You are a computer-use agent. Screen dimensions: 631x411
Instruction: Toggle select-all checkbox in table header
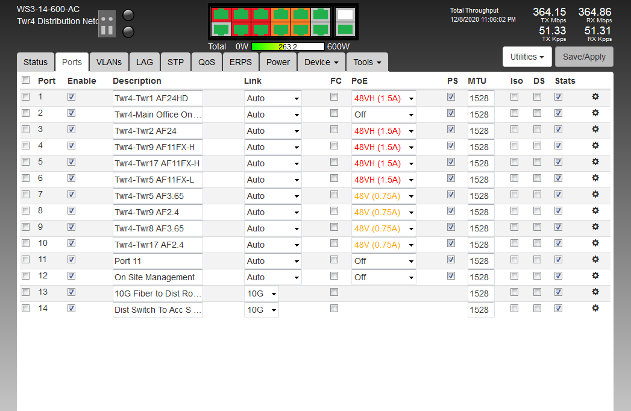(x=25, y=80)
